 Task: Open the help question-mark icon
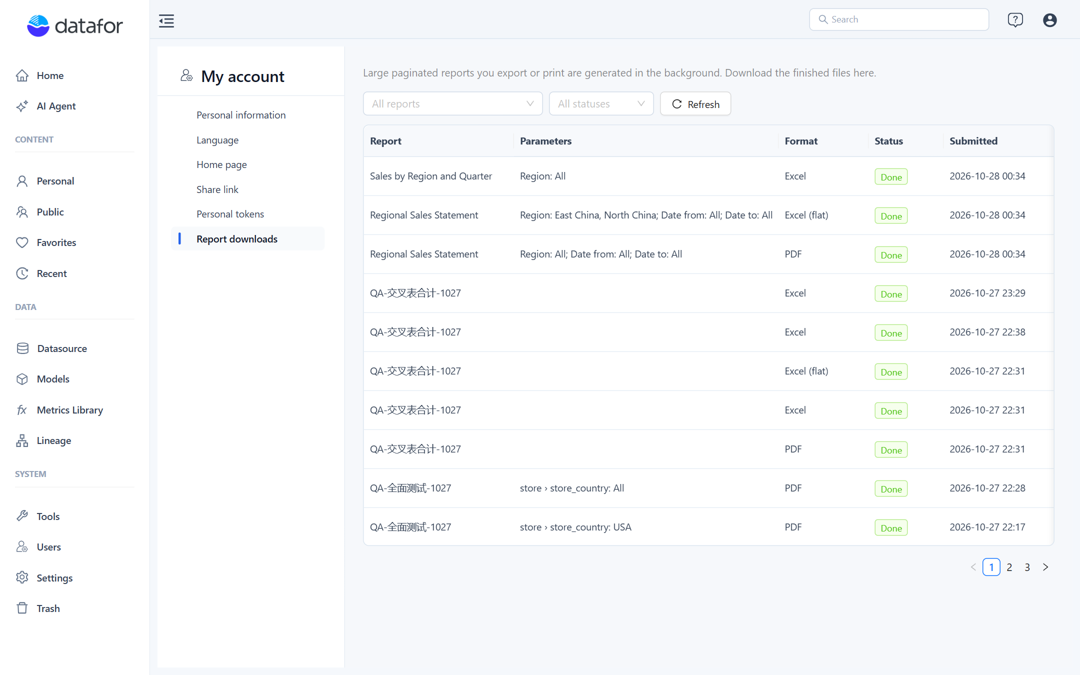[x=1015, y=20]
